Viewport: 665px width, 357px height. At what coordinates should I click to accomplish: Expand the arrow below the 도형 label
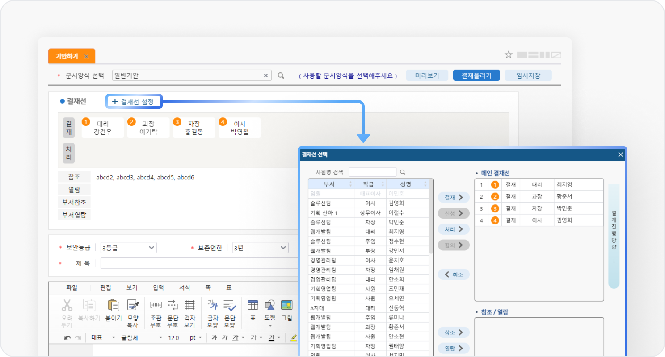click(x=269, y=326)
